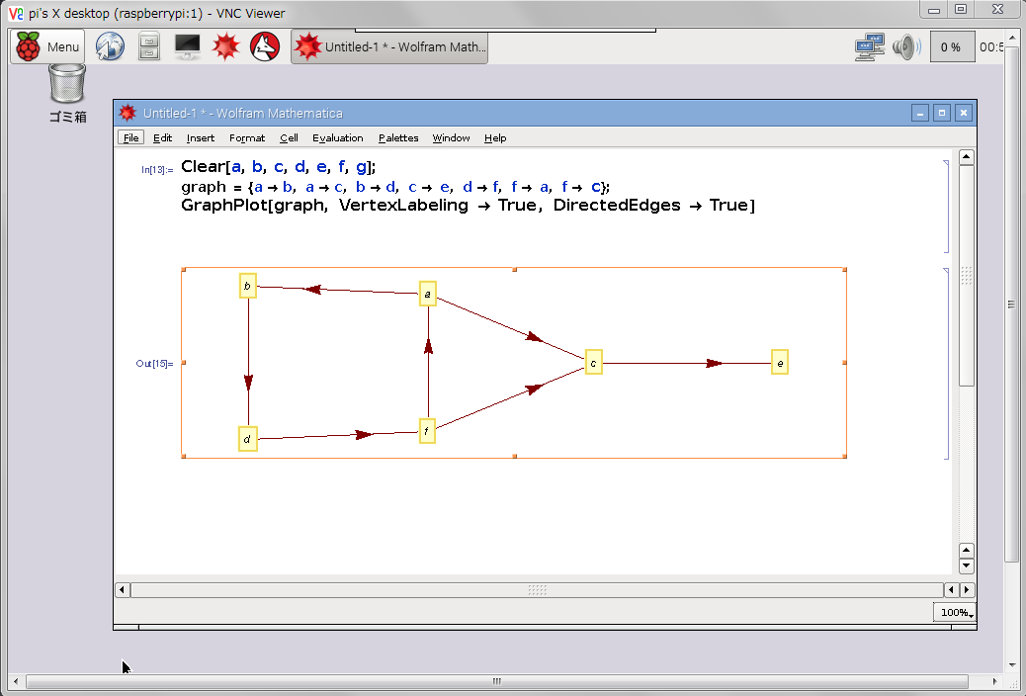Launch the terminal monitor icon
Screen dimensions: 1026x696
(188, 46)
